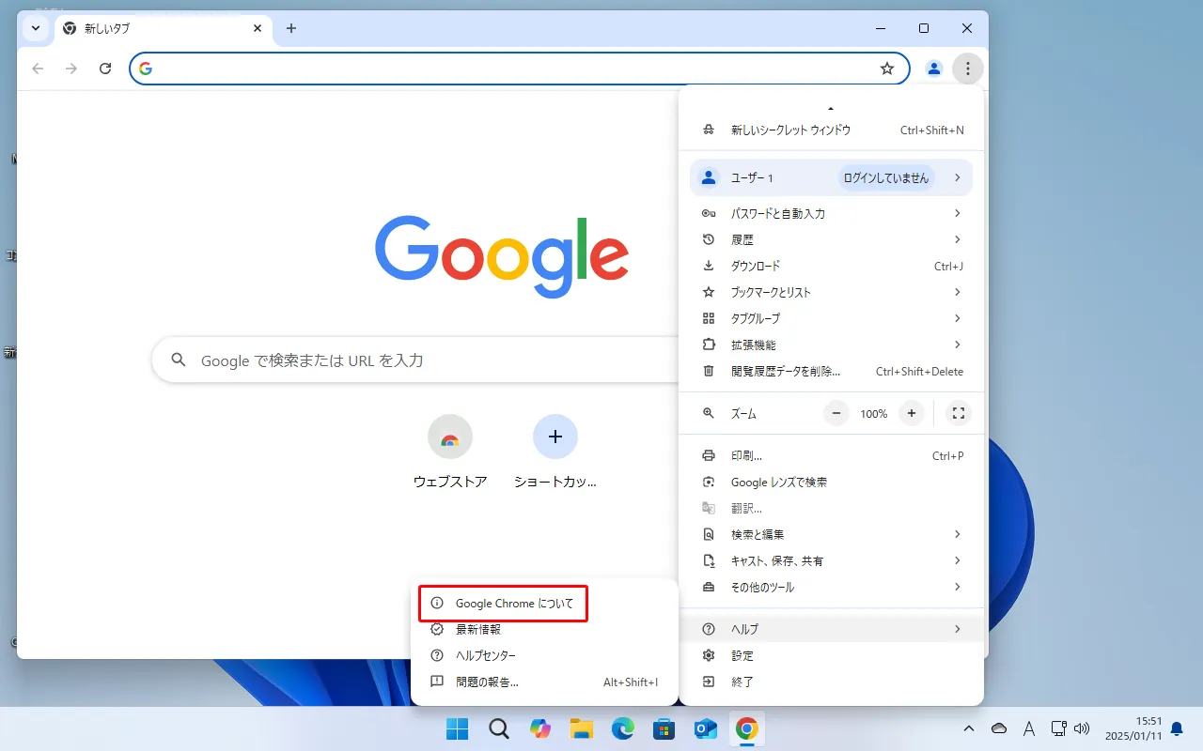Click the ログインしていません chip
1203x751 pixels.
pos(886,178)
